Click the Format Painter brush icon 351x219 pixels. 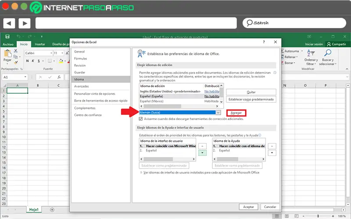tap(16, 62)
